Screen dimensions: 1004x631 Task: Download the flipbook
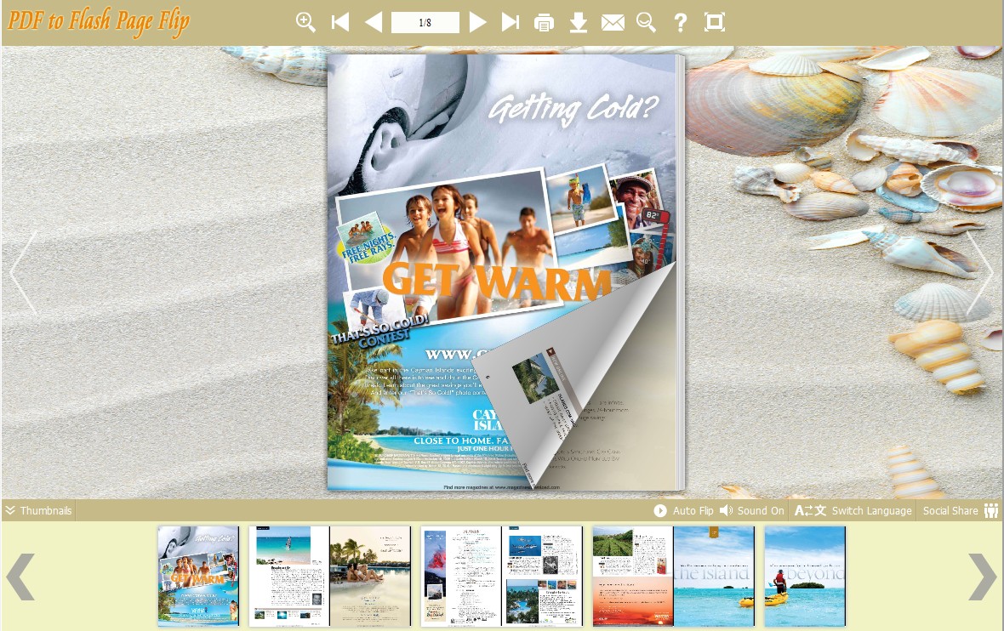tap(579, 23)
